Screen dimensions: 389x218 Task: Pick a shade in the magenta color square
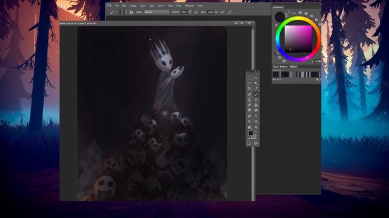pyautogui.click(x=298, y=39)
